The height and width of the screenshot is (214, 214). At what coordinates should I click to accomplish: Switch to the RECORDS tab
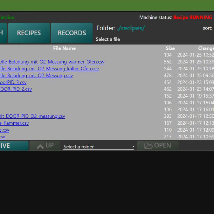pyautogui.click(x=72, y=33)
